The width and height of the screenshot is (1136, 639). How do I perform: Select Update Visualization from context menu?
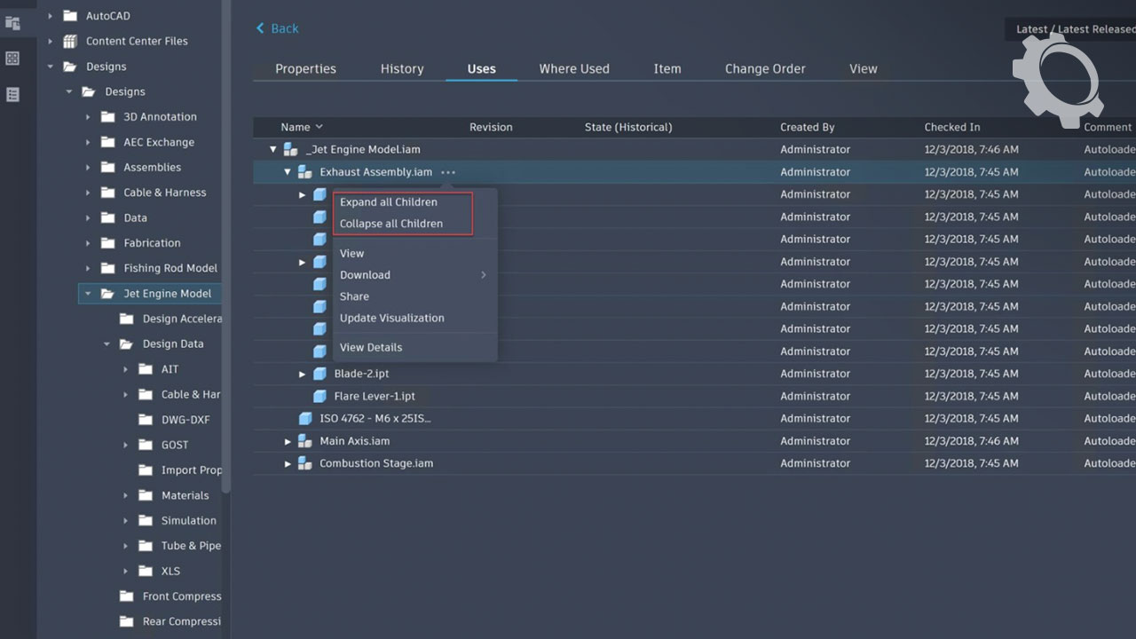391,318
